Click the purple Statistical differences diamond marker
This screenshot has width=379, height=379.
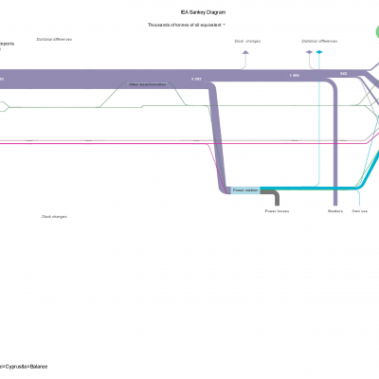309,52
